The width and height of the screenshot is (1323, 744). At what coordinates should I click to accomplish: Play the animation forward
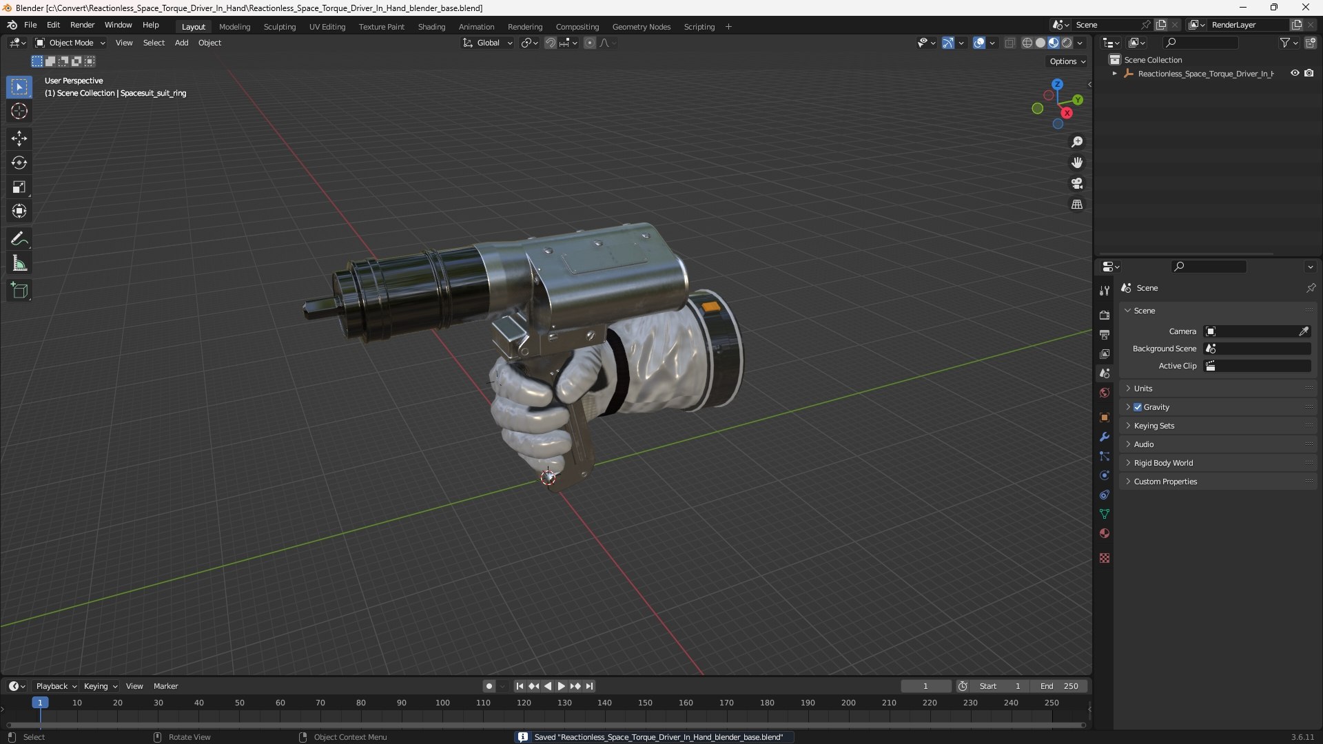tap(561, 686)
